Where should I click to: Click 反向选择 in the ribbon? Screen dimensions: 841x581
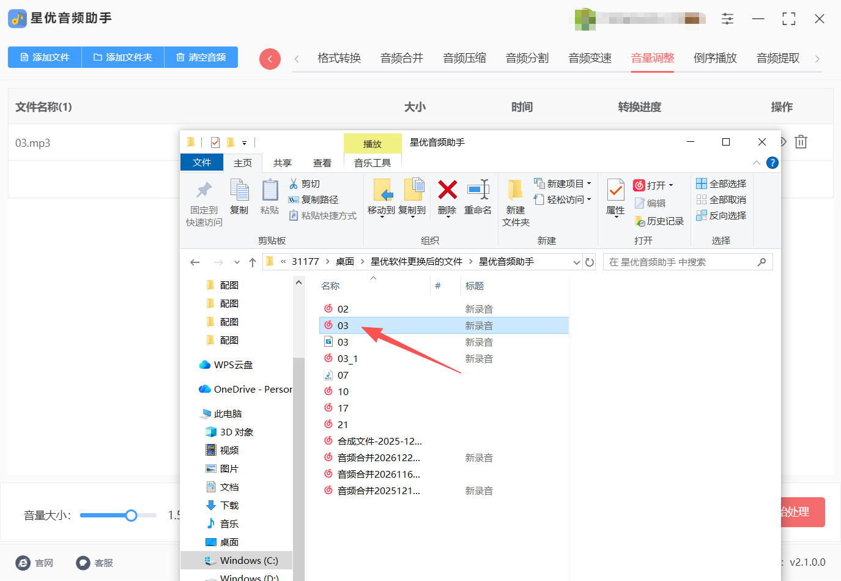[721, 215]
